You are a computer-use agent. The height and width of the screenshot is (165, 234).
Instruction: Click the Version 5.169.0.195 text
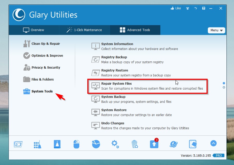pyautogui.click(x=196, y=156)
